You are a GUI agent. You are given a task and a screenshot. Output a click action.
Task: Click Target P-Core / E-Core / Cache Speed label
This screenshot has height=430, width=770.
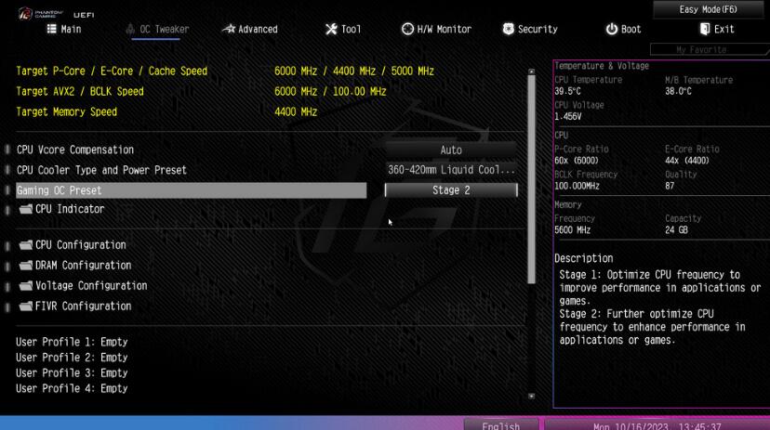[x=112, y=72]
